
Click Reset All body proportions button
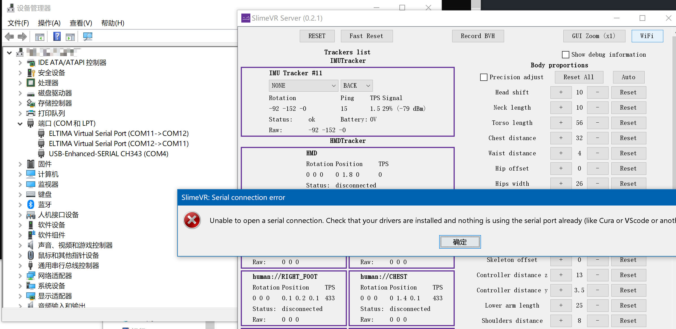pos(579,77)
